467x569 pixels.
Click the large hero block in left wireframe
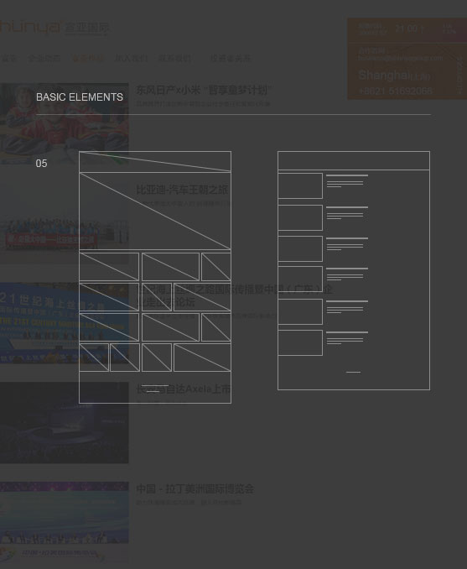[155, 211]
